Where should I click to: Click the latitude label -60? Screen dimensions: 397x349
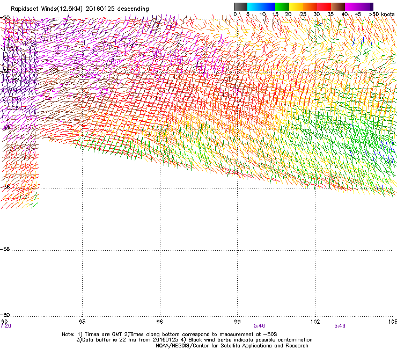click(5, 315)
